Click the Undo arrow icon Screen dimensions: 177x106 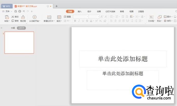click(x=24, y=11)
